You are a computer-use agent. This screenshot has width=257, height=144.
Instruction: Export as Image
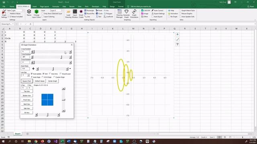tap(145, 14)
